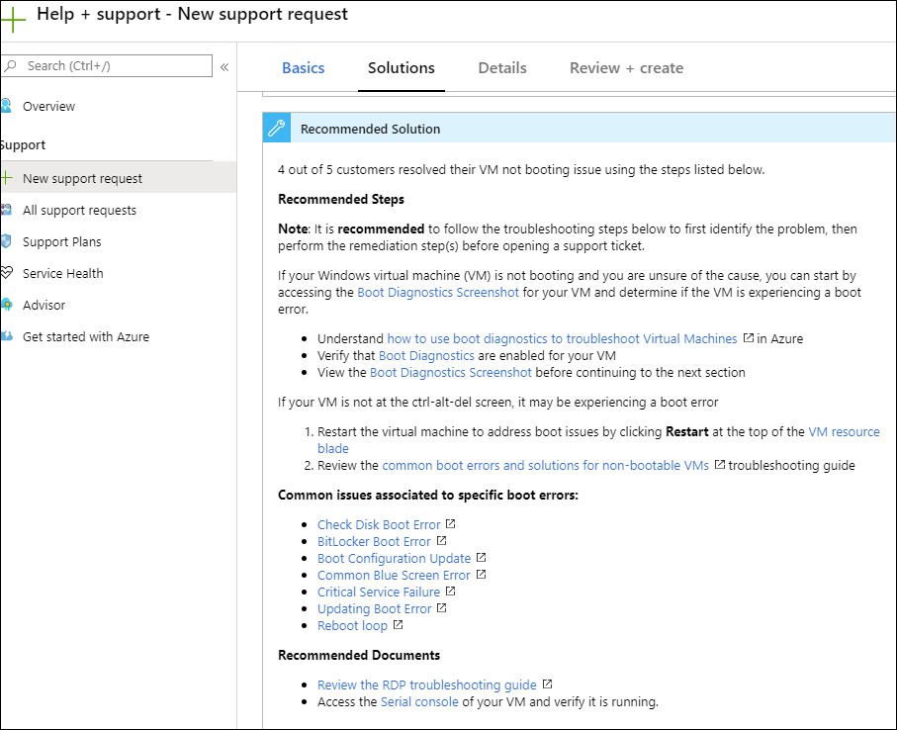The image size is (897, 730).
Task: Click the search magnifier icon
Action: click(10, 65)
